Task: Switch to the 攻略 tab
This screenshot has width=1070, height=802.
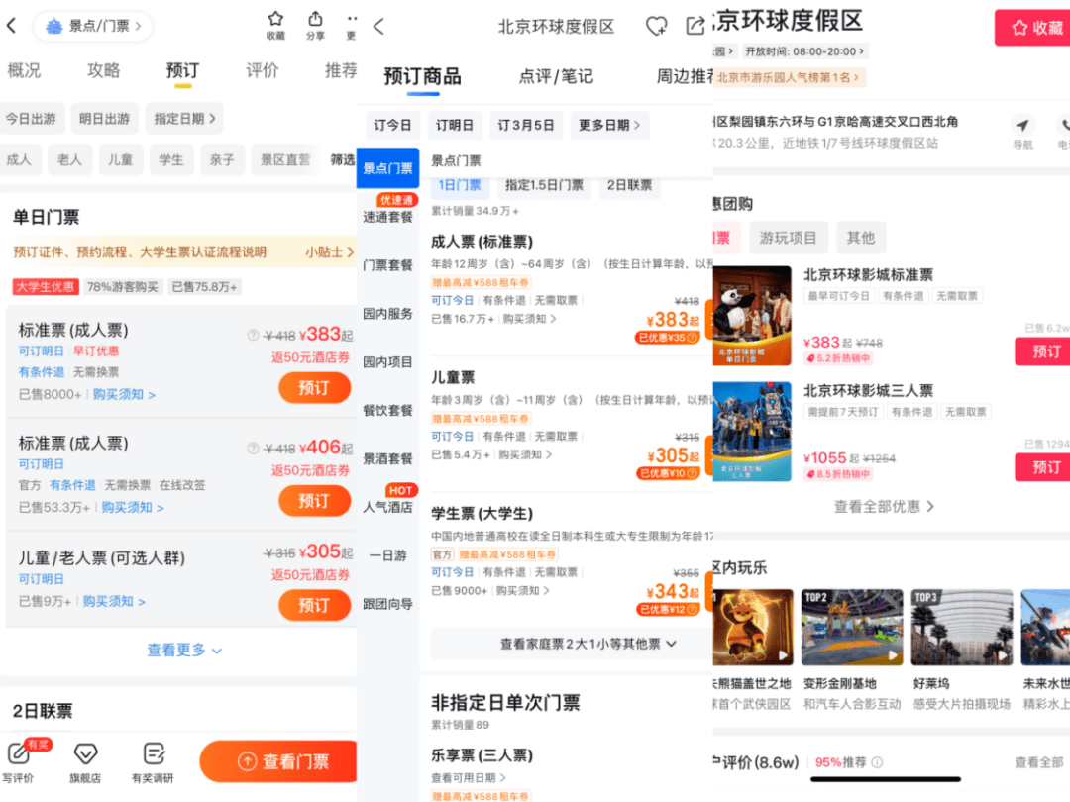Action: point(104,70)
